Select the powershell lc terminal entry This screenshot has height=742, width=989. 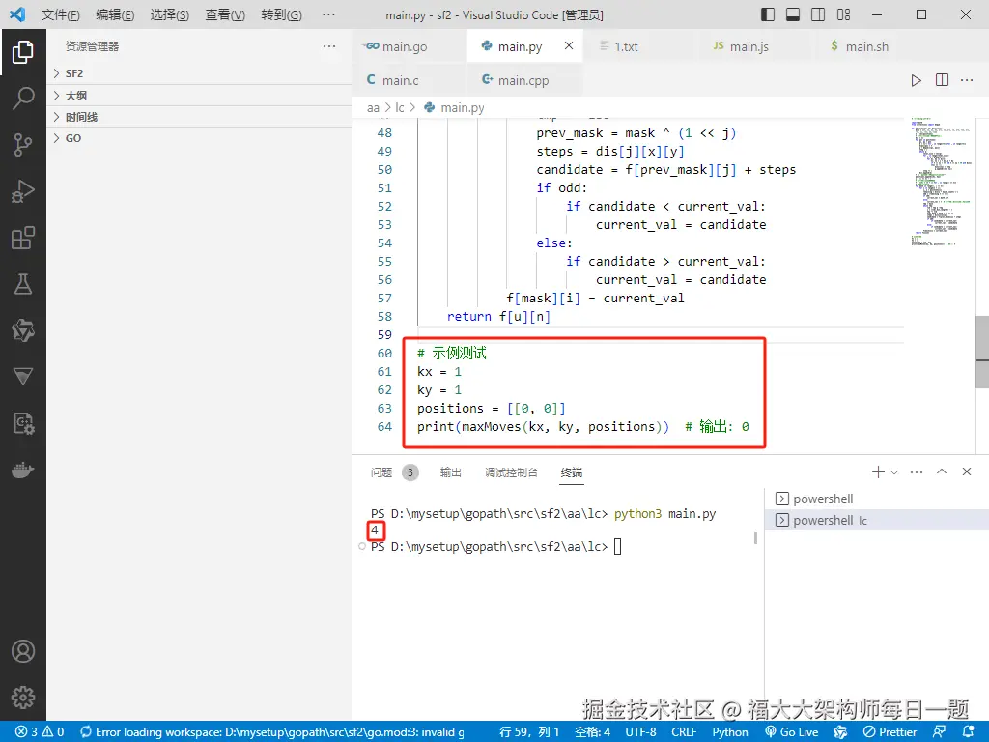click(x=877, y=521)
